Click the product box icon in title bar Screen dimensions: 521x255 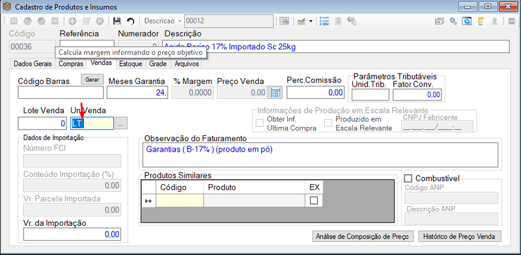point(7,7)
